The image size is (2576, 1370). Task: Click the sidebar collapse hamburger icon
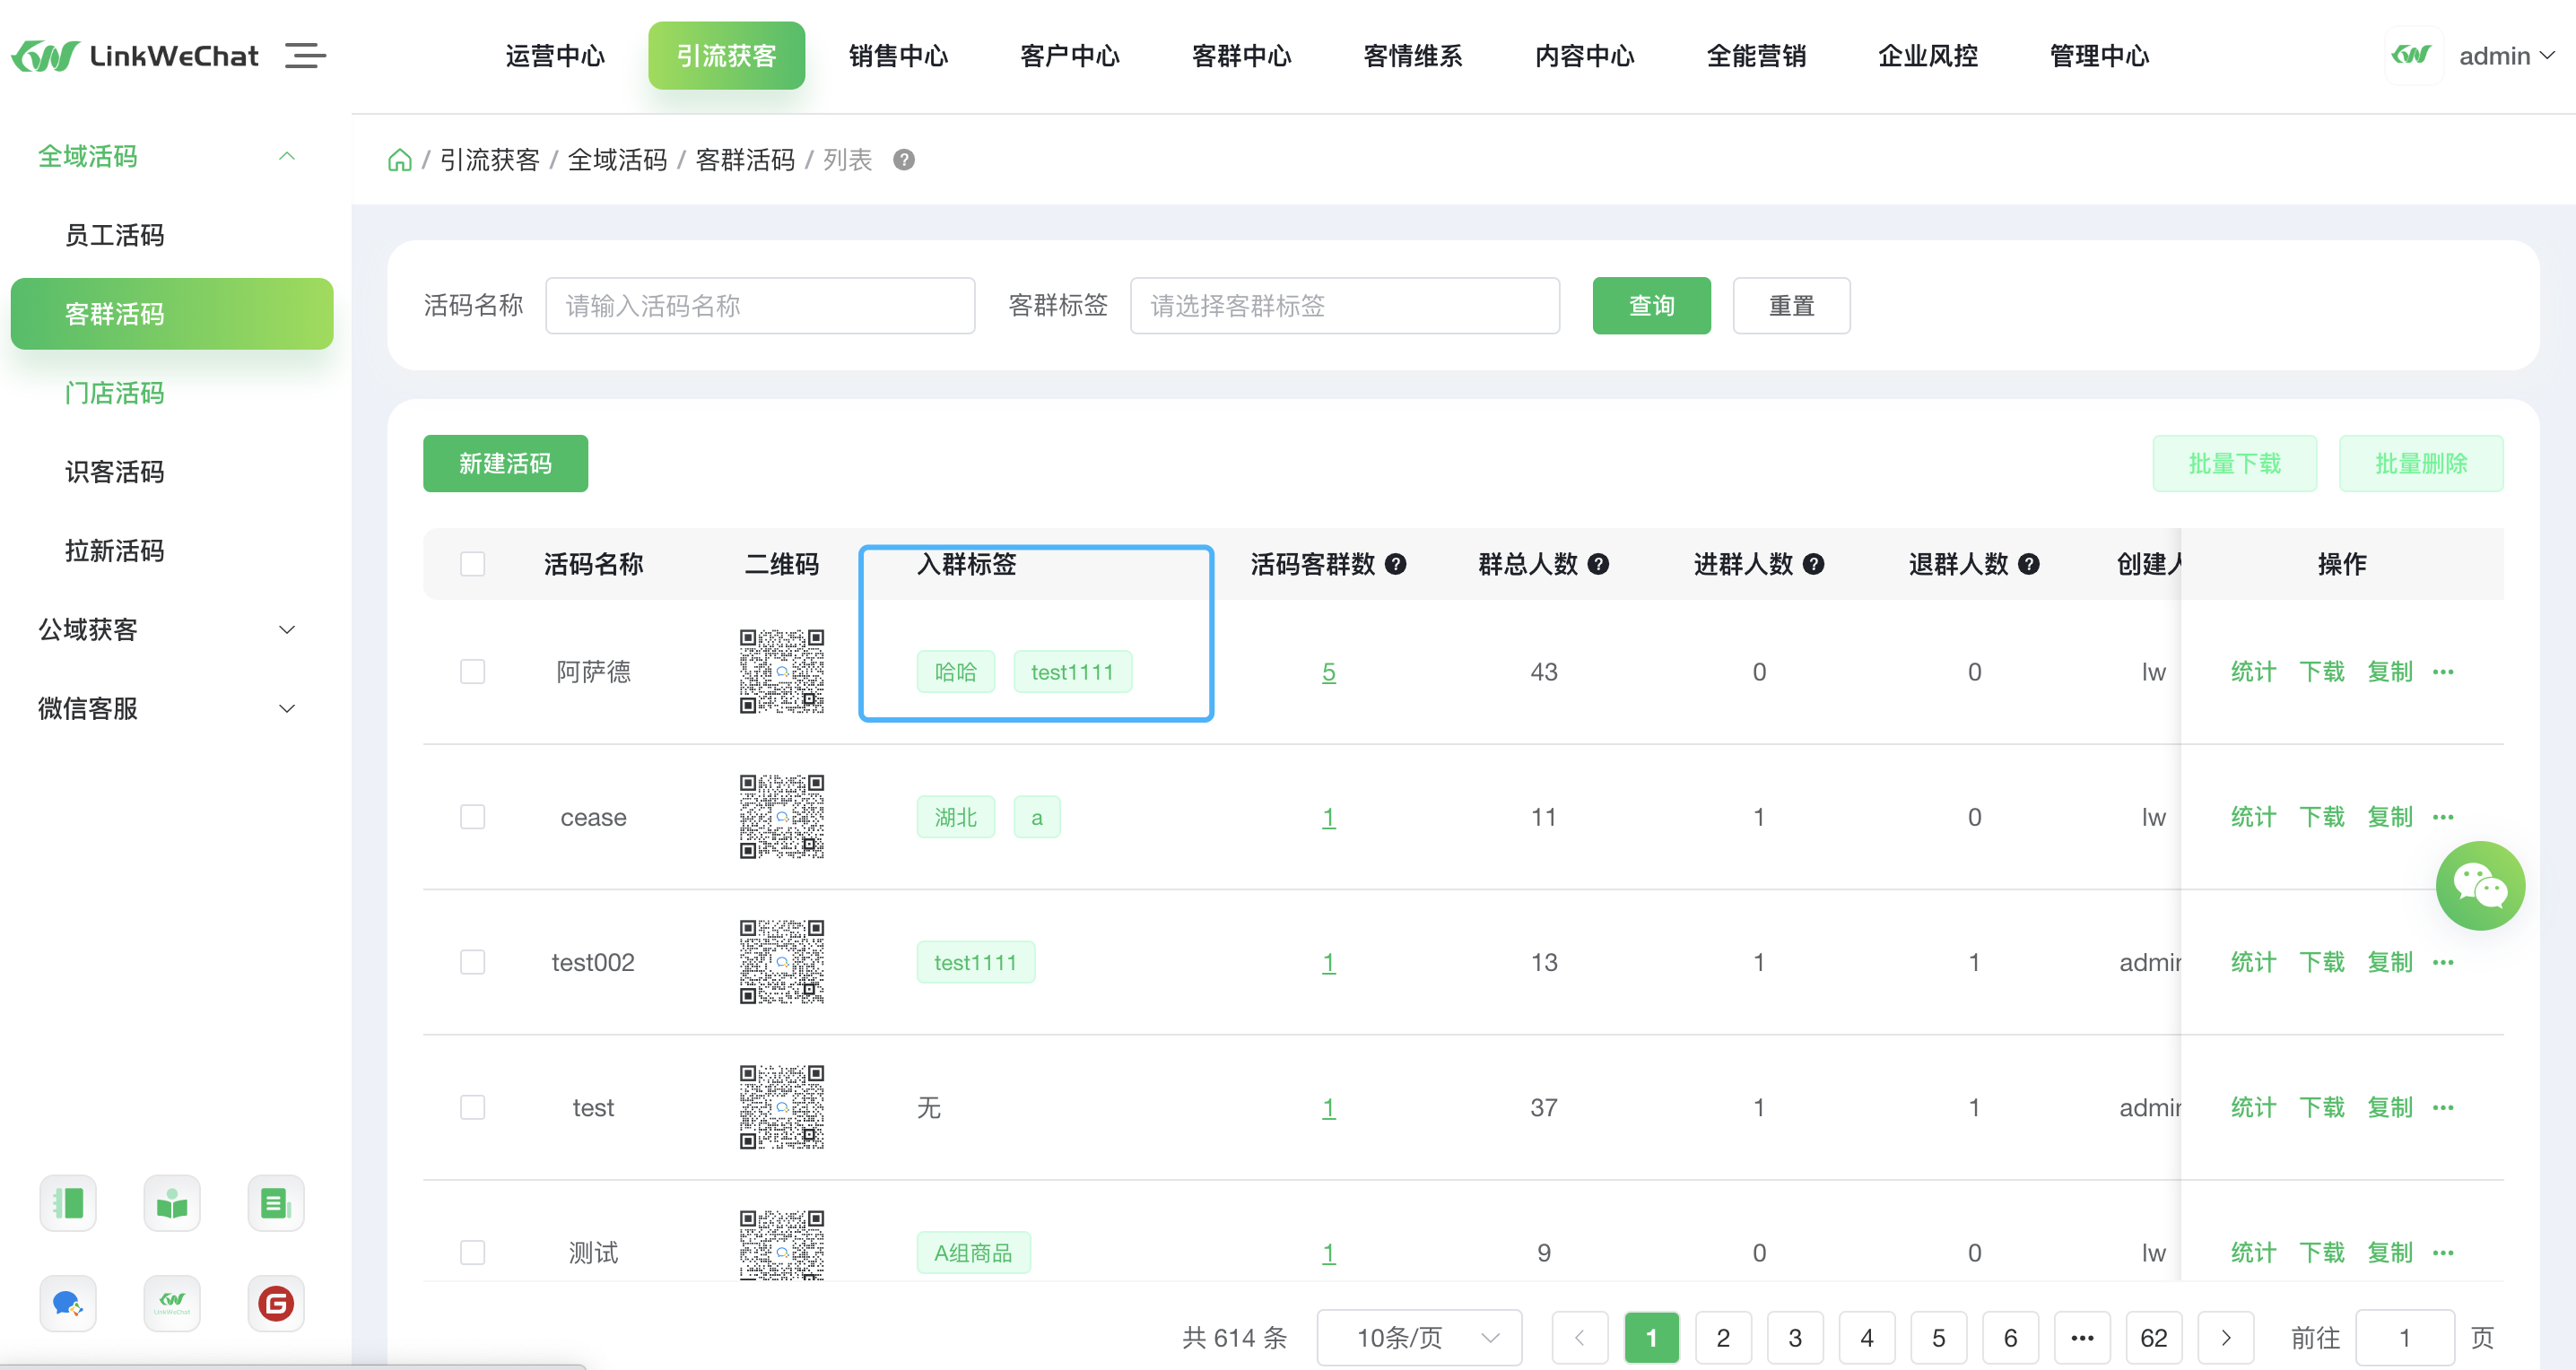coord(305,55)
